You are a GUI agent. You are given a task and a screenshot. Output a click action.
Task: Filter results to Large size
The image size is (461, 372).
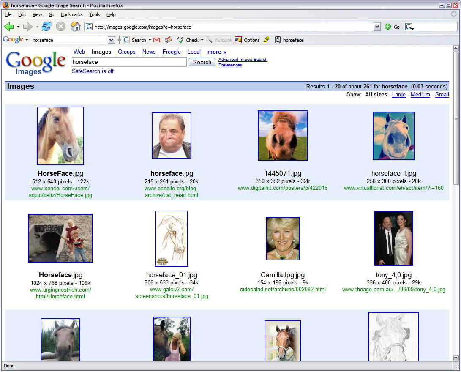click(x=398, y=94)
